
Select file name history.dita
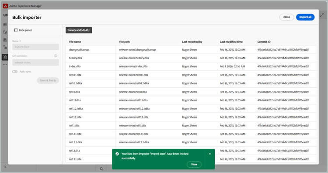[75, 58]
